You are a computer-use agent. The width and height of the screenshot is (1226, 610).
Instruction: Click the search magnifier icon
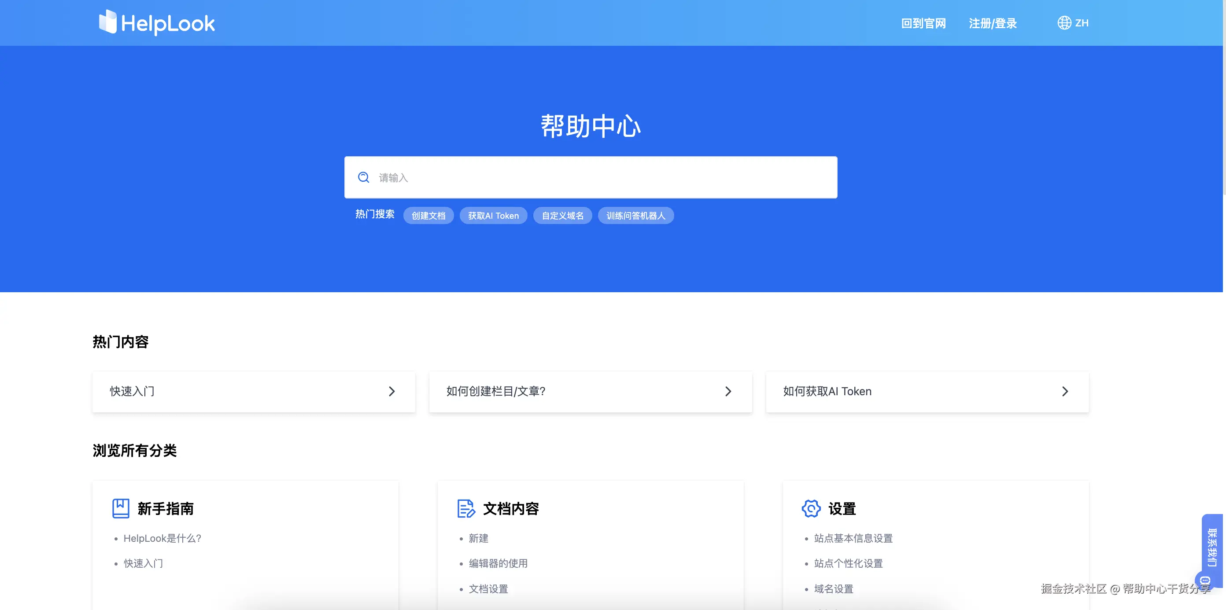point(364,177)
